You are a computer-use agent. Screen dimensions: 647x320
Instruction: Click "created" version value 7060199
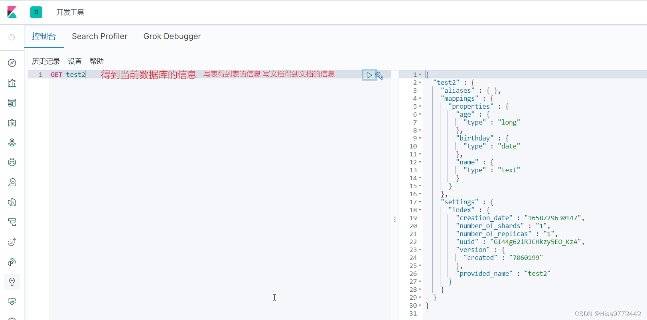pos(526,258)
